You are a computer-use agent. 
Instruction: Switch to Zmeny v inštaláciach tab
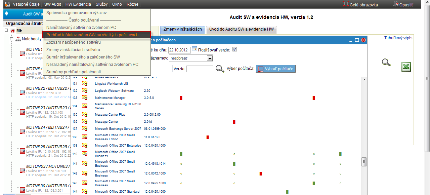click(182, 29)
